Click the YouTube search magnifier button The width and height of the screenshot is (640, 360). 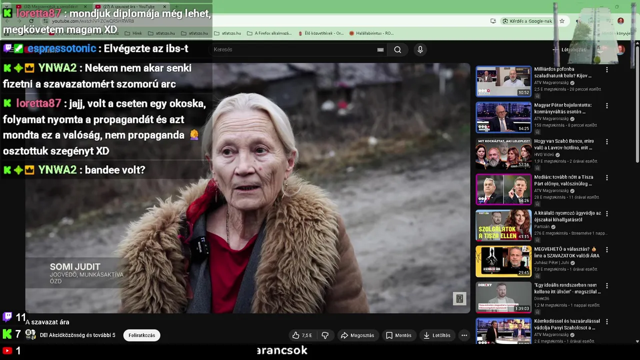(x=397, y=49)
